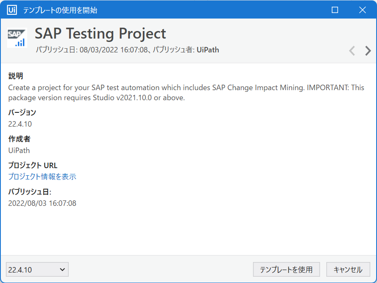
Task: Click author value UiPath under 作成者
Action: click(x=19, y=151)
